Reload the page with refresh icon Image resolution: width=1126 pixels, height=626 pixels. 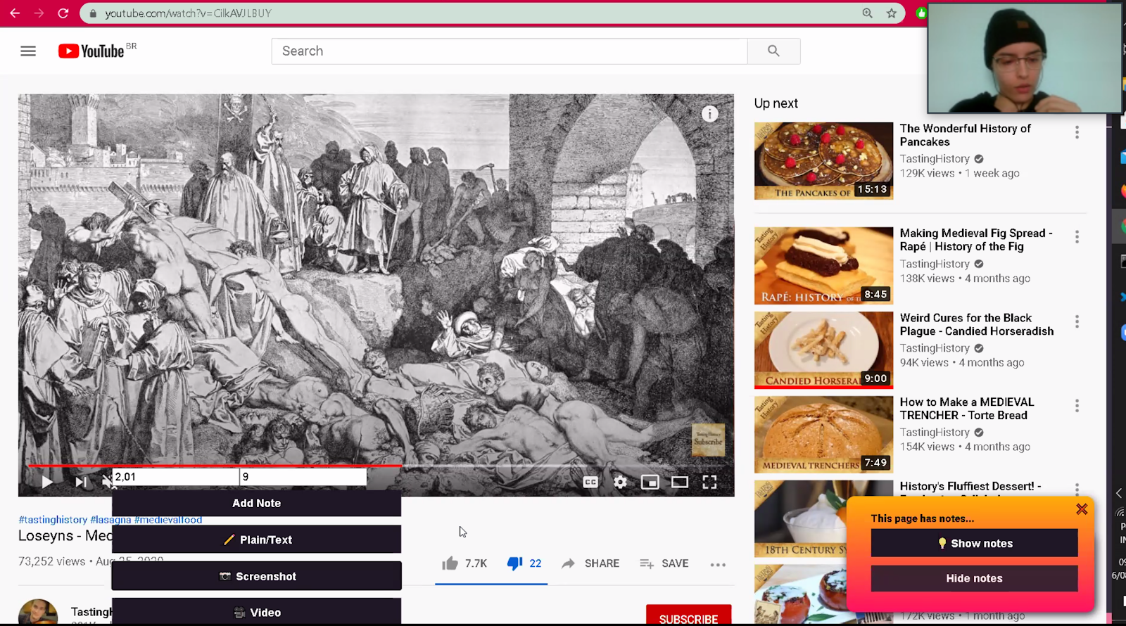63,13
